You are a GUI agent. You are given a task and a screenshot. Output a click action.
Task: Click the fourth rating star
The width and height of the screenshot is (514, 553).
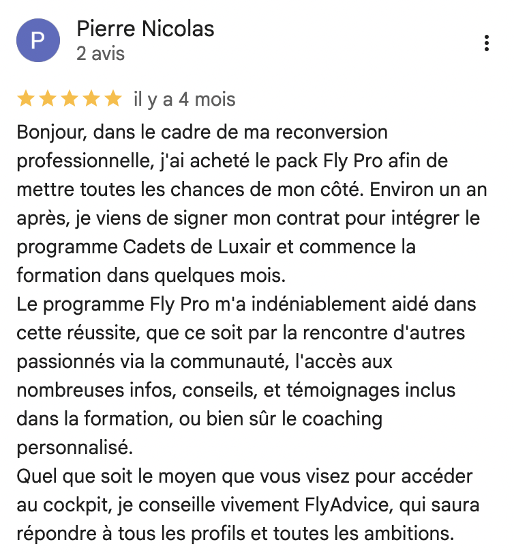pyautogui.click(x=91, y=100)
